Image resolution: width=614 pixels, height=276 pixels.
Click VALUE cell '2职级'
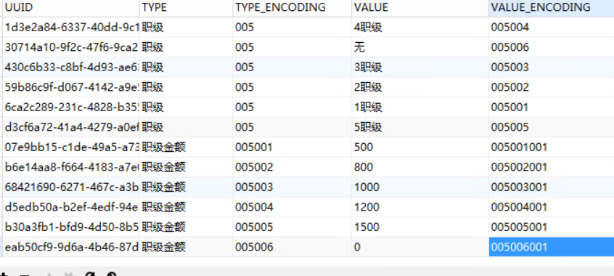coord(420,87)
